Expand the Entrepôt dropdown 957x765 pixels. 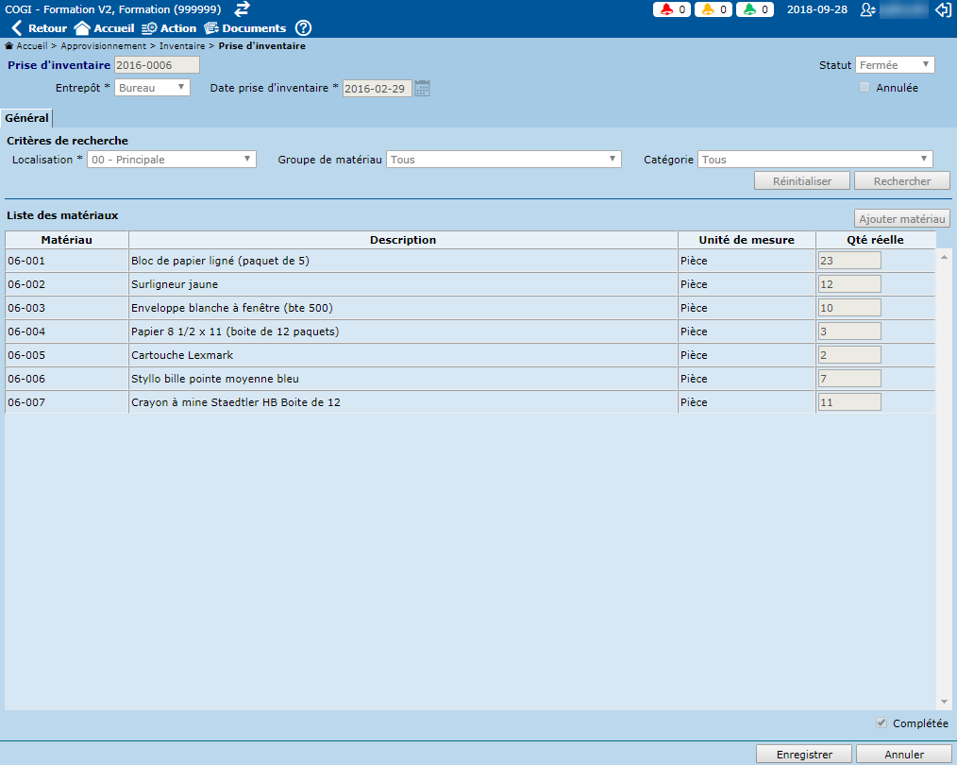152,87
